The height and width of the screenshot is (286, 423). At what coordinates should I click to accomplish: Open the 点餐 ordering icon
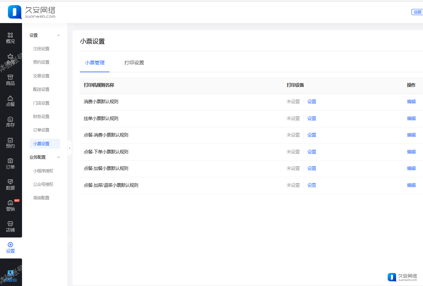pyautogui.click(x=10, y=98)
